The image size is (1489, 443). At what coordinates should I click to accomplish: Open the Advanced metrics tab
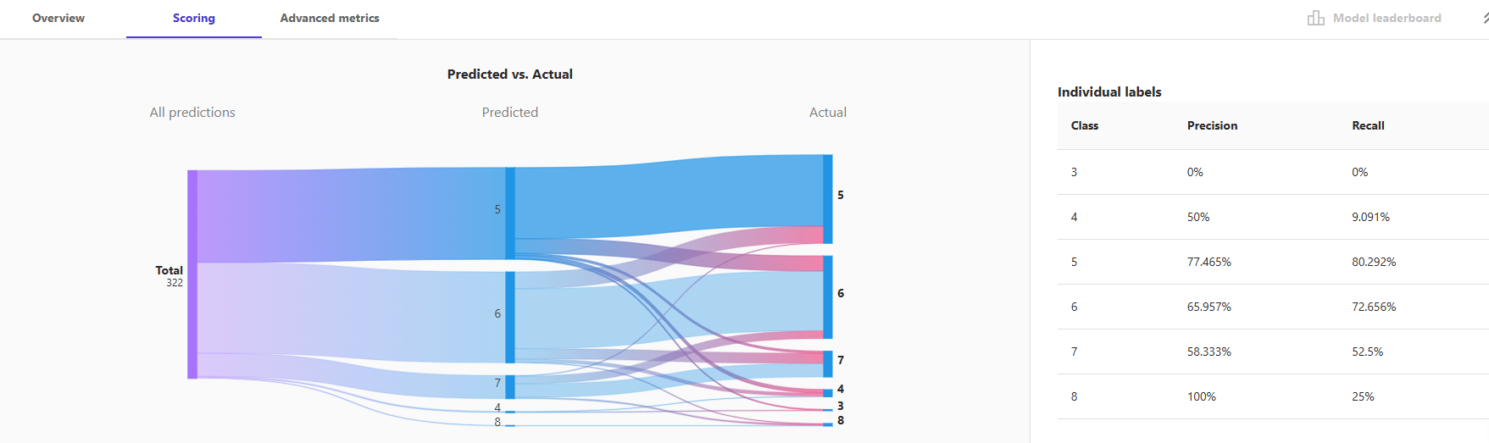[330, 18]
